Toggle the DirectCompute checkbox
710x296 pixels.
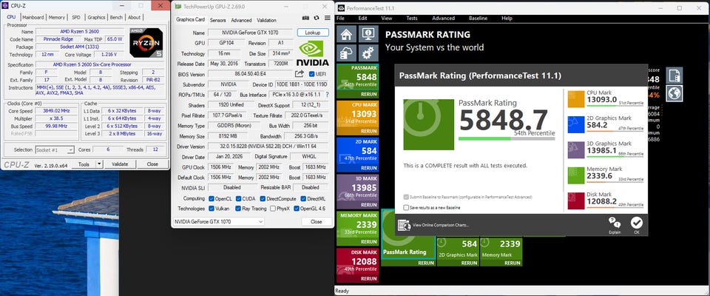[x=263, y=198]
